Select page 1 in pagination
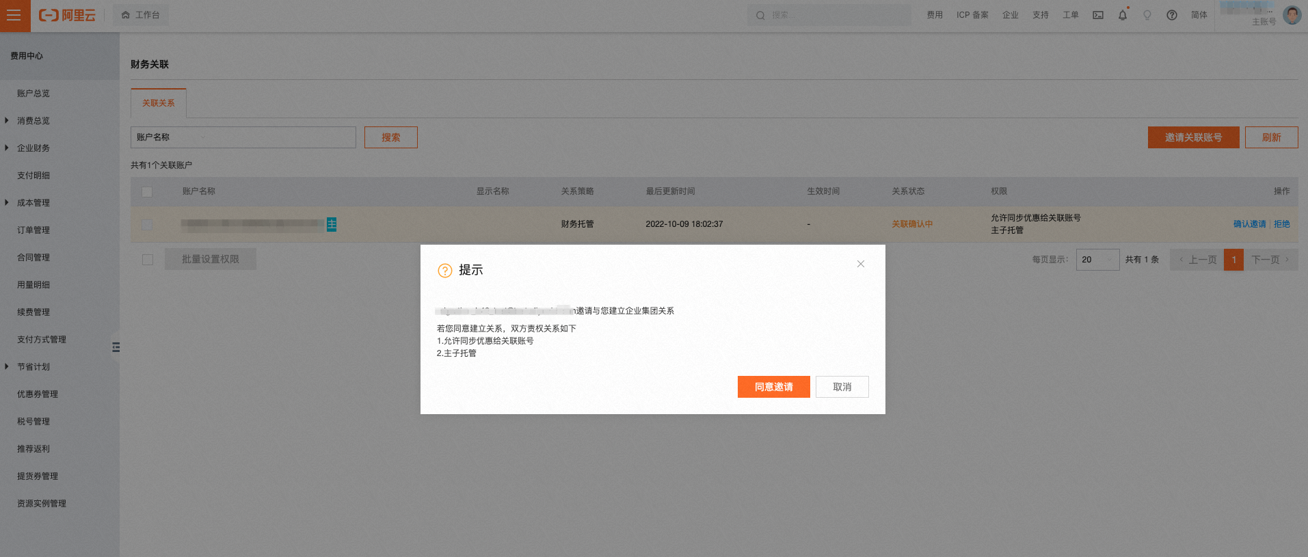1308x557 pixels. pos(1234,260)
